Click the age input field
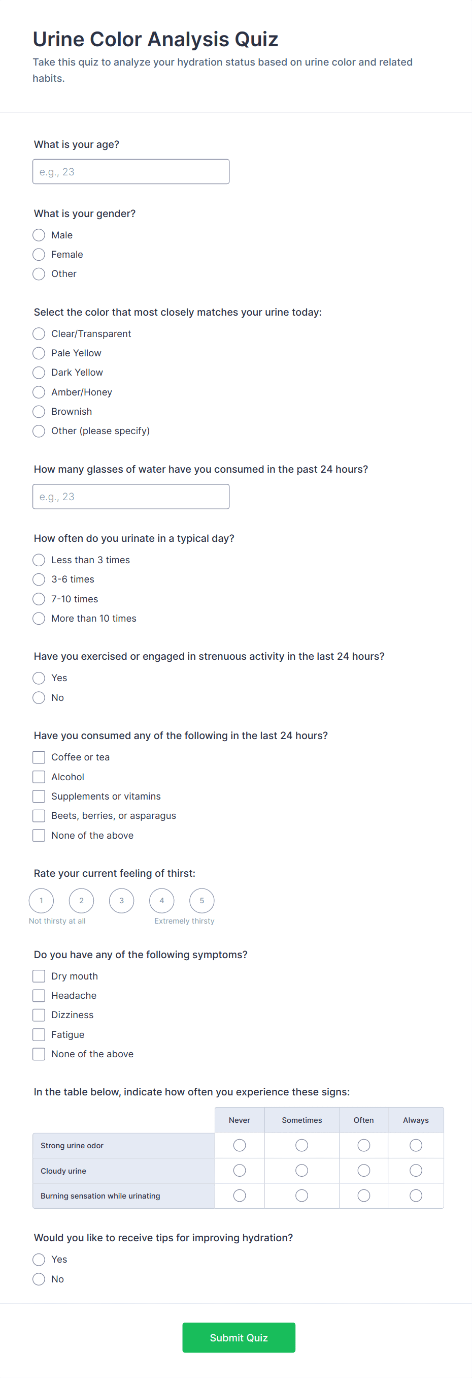Viewport: 472px width, 1378px height. [x=131, y=172]
